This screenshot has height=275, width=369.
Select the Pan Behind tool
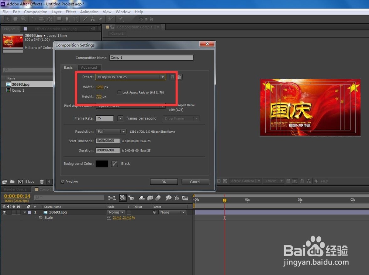(x=49, y=19)
